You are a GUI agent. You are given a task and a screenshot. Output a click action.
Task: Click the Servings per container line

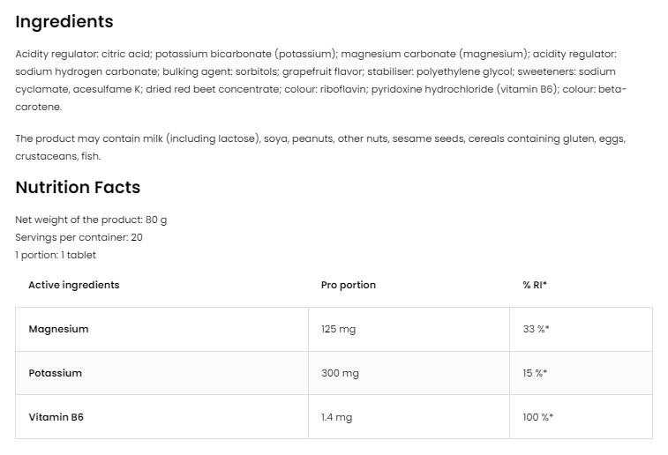[x=79, y=237]
